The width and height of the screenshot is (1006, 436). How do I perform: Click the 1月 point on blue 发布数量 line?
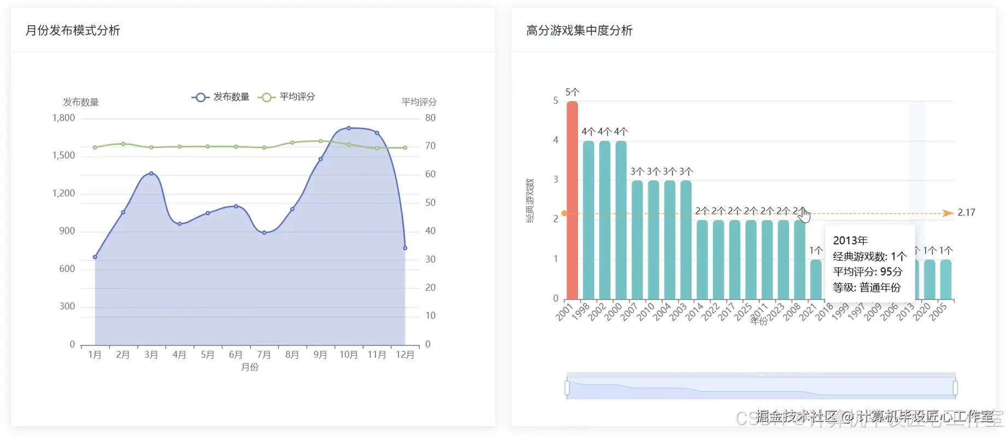pyautogui.click(x=95, y=257)
